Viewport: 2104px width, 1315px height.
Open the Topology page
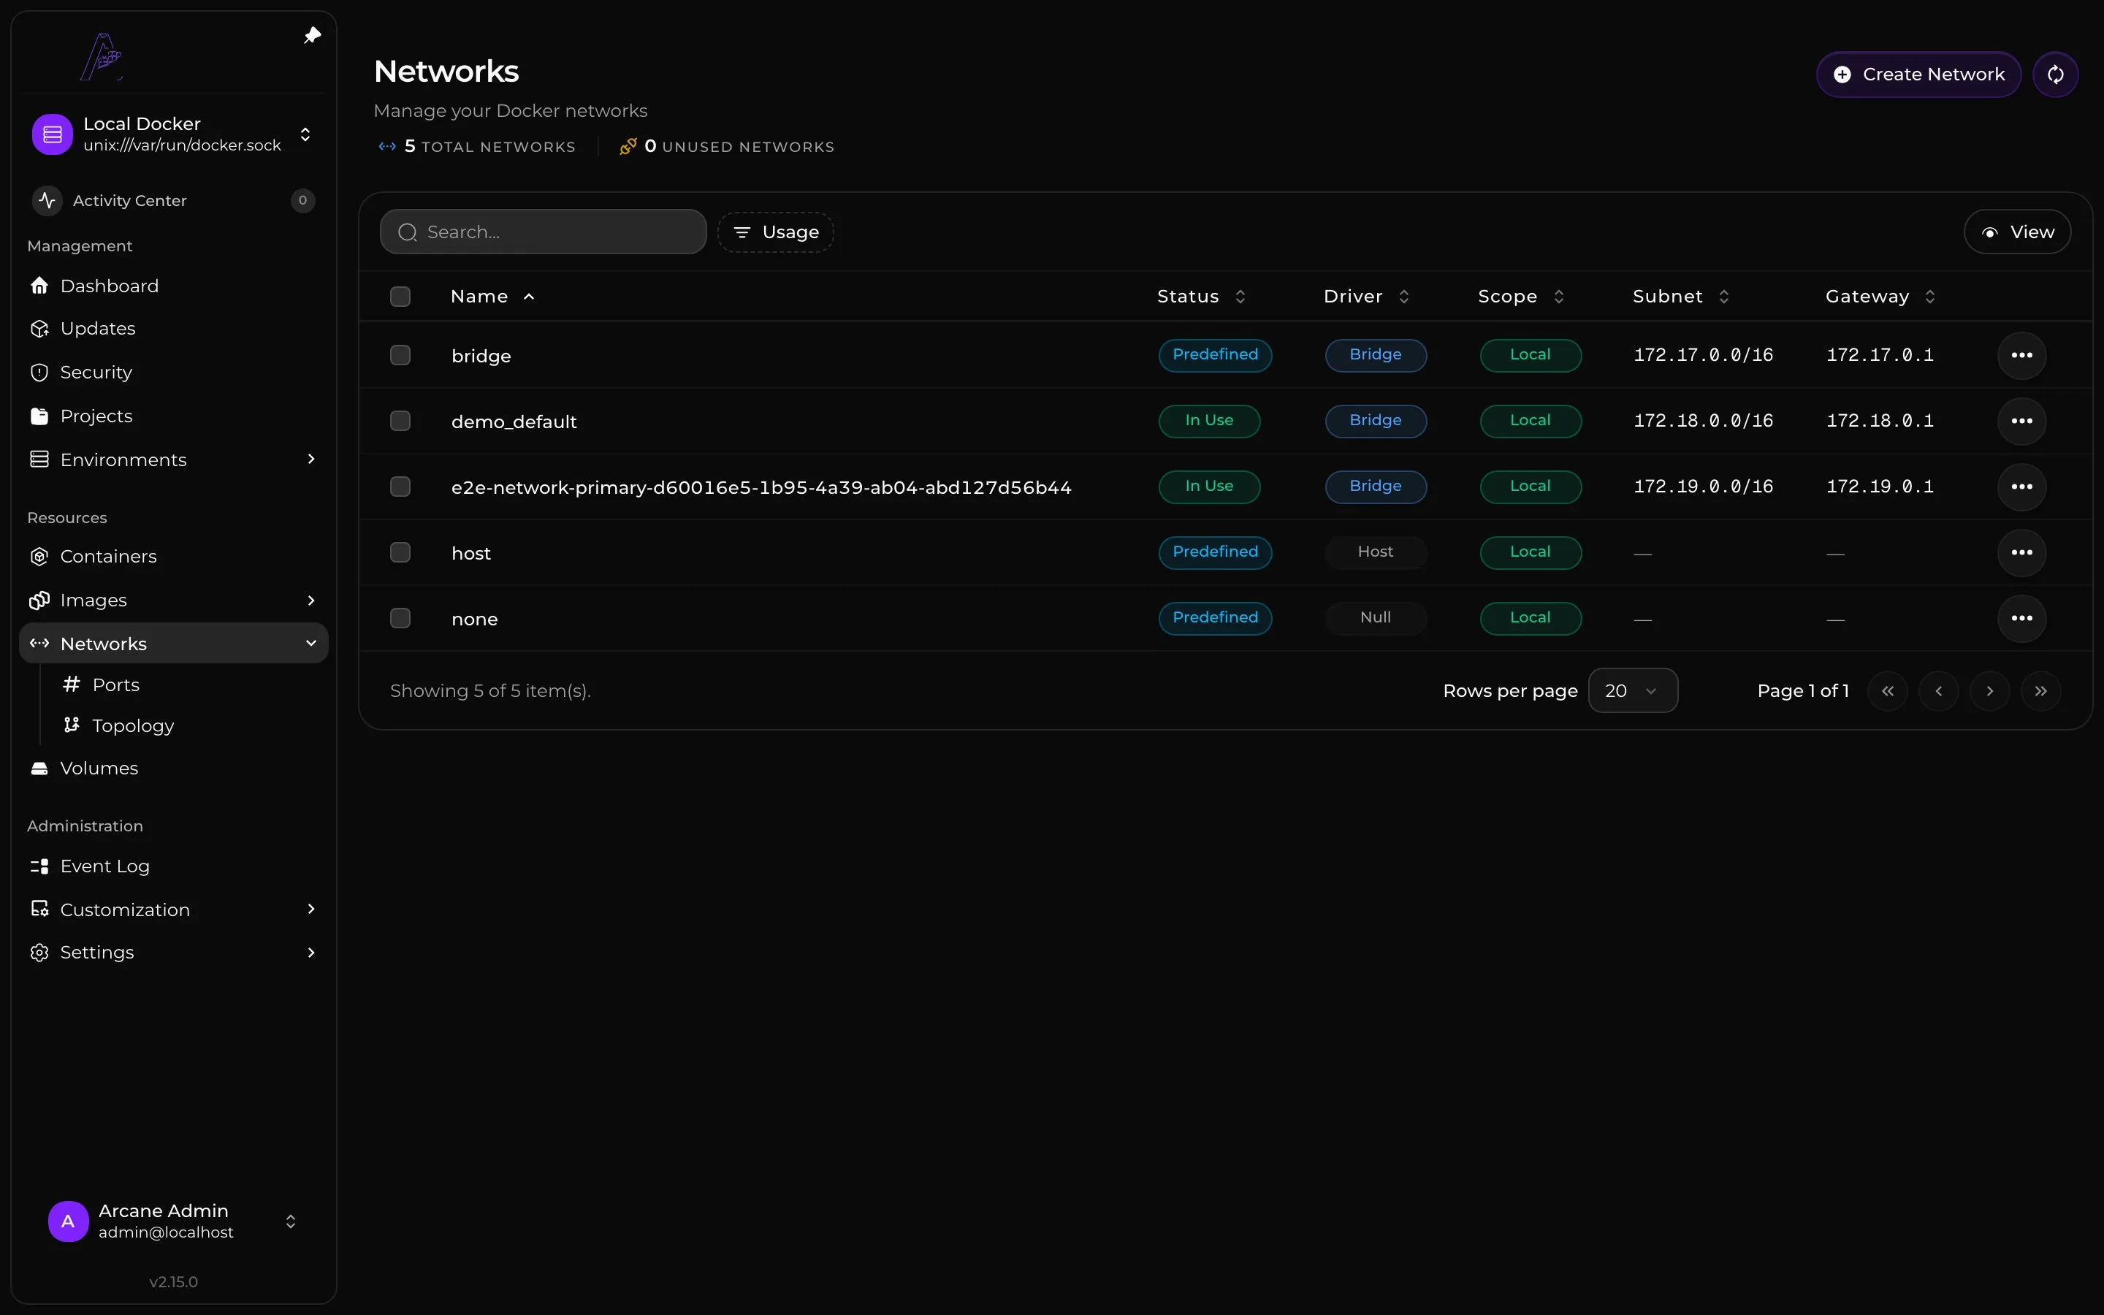point(133,725)
